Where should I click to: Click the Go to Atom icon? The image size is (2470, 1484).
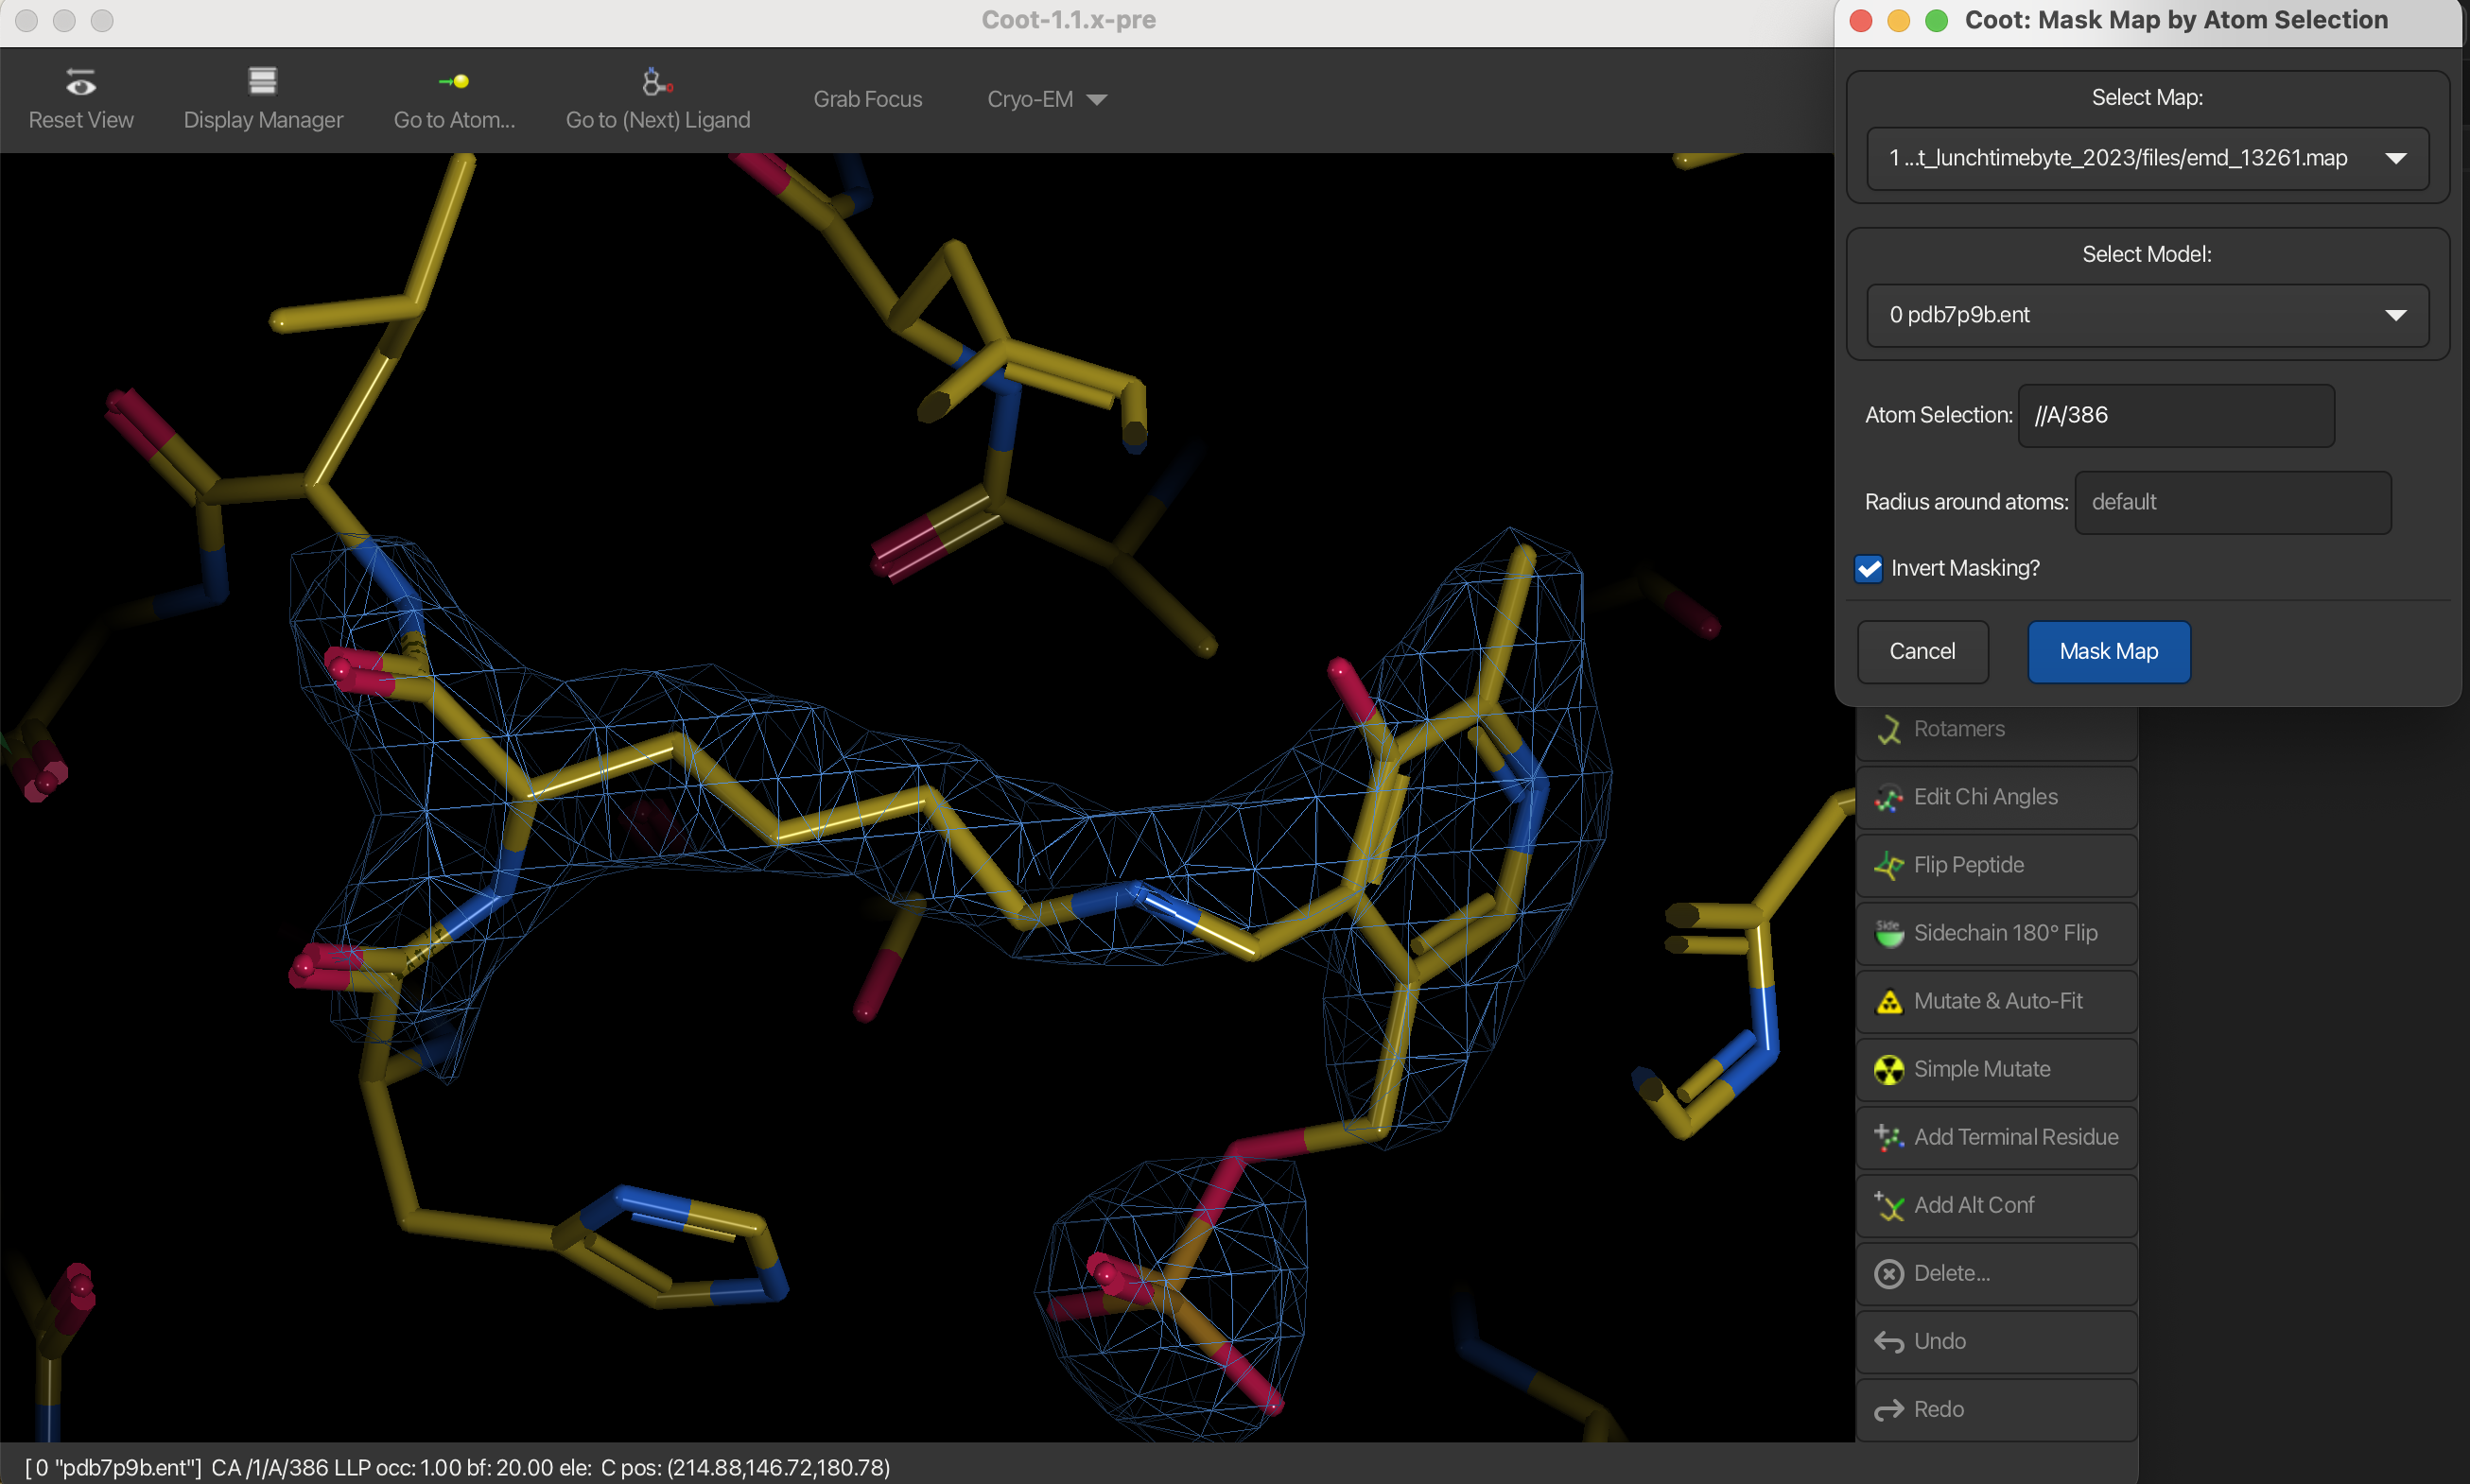(x=454, y=82)
